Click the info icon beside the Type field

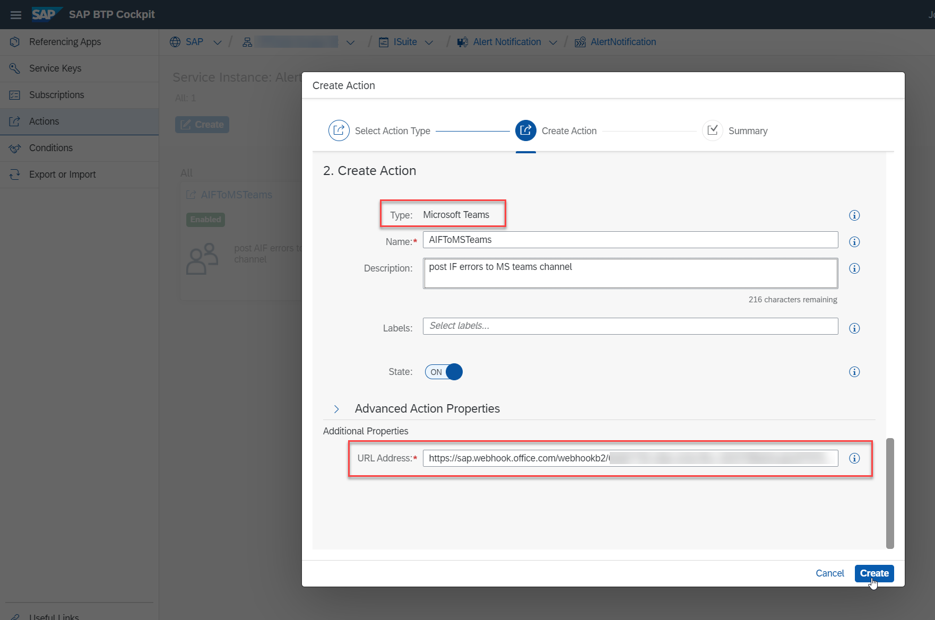click(x=854, y=215)
